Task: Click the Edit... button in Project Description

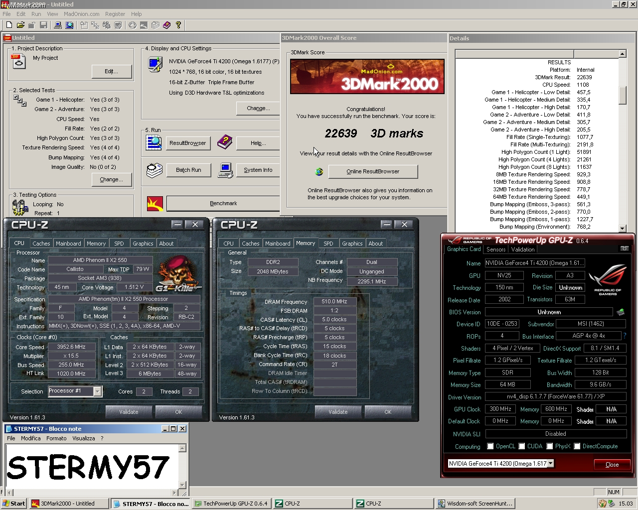Action: coord(112,71)
